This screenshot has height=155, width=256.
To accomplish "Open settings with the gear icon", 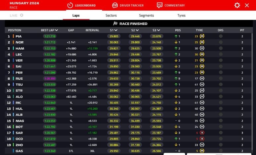I will (x=237, y=5).
